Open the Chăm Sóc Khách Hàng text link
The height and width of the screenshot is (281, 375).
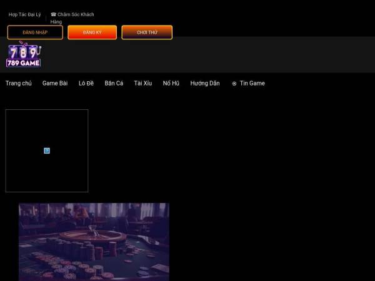coord(75,14)
